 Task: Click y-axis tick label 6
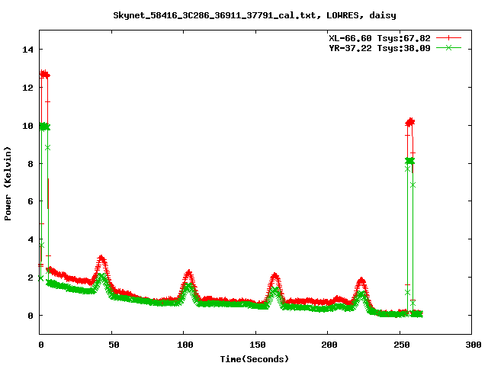(x=30, y=201)
